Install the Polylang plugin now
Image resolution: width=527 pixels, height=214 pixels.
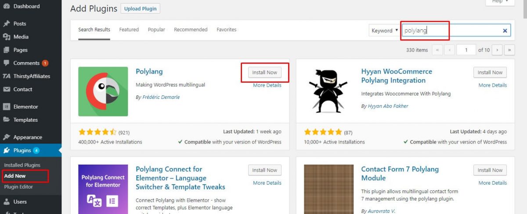264,73
